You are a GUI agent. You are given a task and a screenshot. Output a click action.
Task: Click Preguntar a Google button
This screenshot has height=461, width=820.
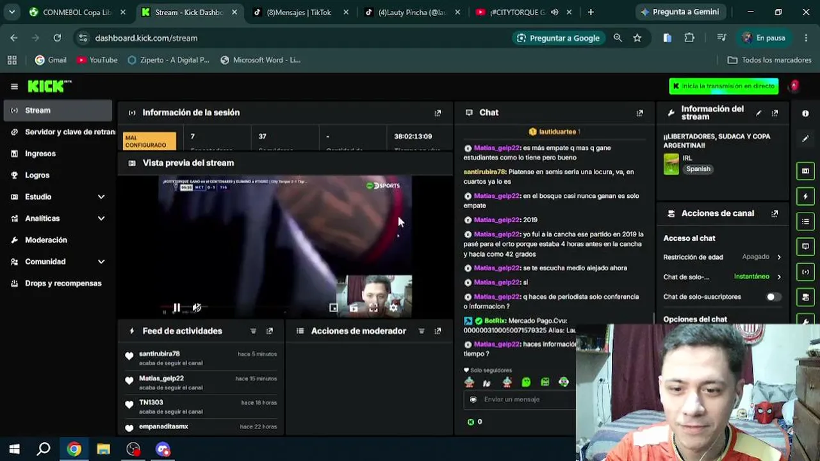tap(558, 38)
